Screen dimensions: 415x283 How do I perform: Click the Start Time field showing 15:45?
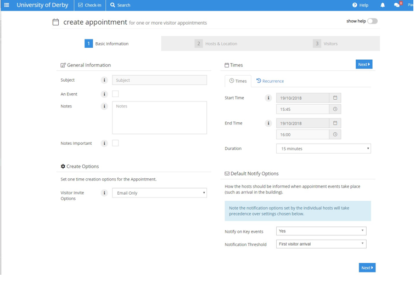point(303,109)
